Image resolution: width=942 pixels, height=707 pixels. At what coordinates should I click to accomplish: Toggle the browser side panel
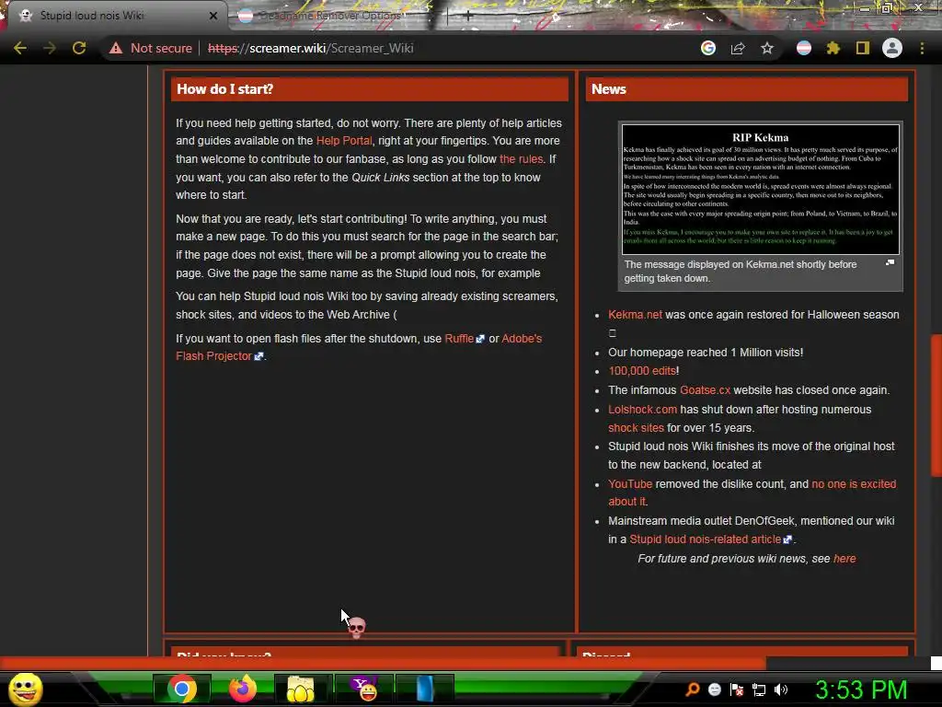click(x=863, y=48)
